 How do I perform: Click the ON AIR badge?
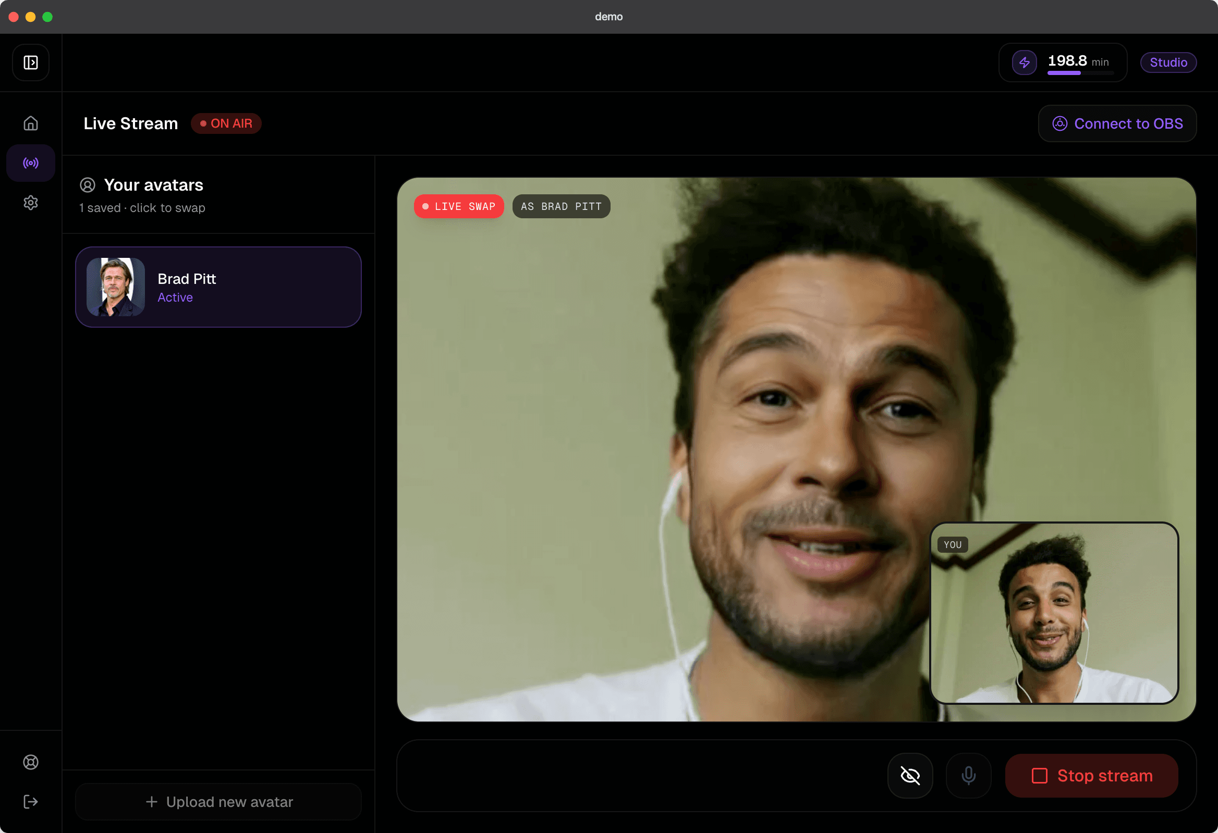coord(226,123)
